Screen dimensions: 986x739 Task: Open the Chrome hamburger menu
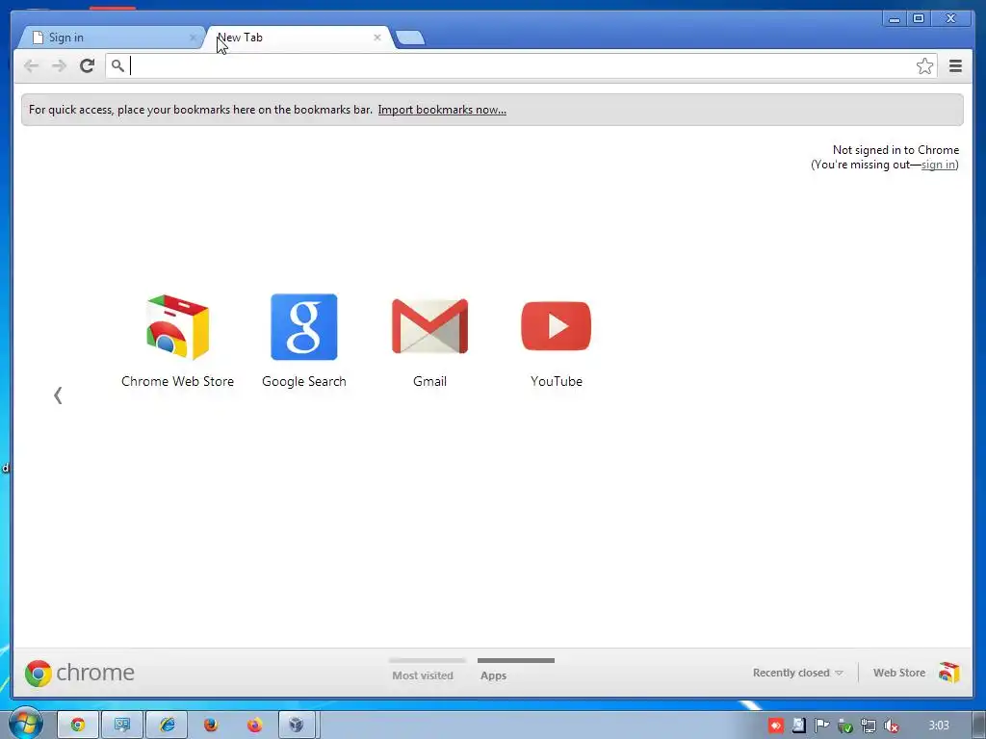pyautogui.click(x=955, y=66)
